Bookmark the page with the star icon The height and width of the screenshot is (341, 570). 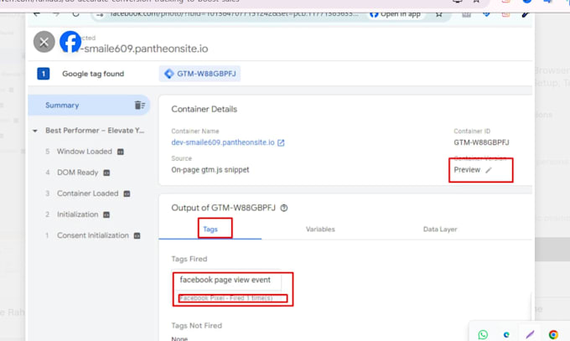(x=438, y=14)
